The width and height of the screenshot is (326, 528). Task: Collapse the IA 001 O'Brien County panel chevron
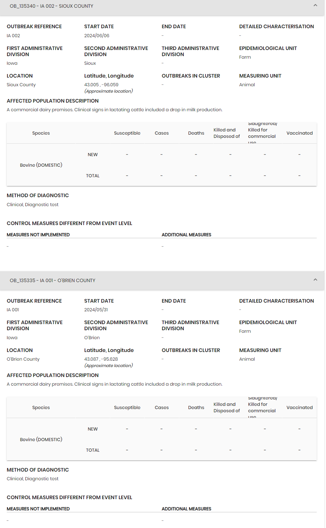[315, 280]
